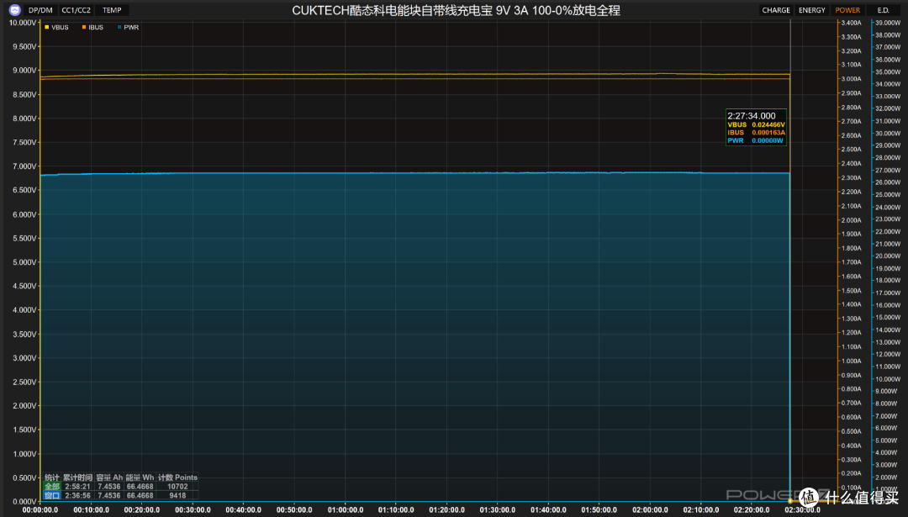Switch to the CHARGE tab
Viewport: 908px width, 517px height.
(776, 10)
